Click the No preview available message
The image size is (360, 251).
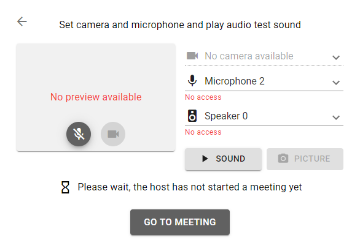[96, 97]
